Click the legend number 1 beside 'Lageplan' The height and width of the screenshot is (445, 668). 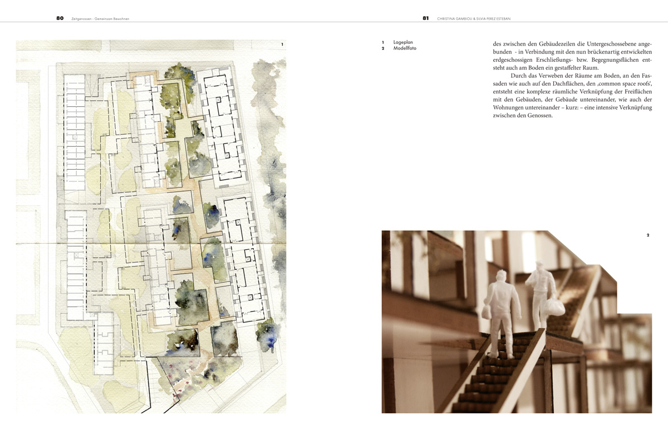[383, 42]
